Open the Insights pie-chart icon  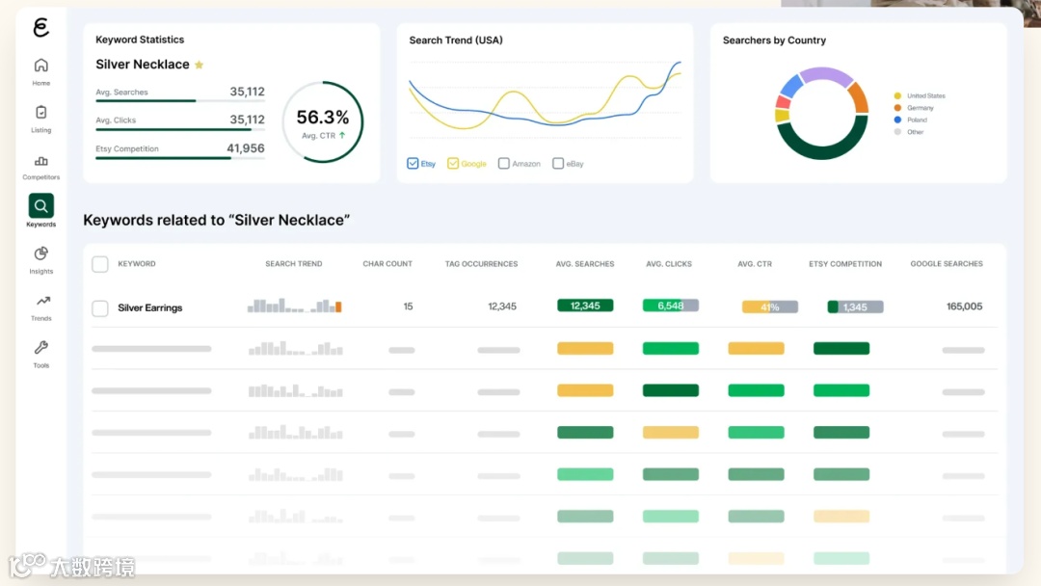(x=41, y=253)
